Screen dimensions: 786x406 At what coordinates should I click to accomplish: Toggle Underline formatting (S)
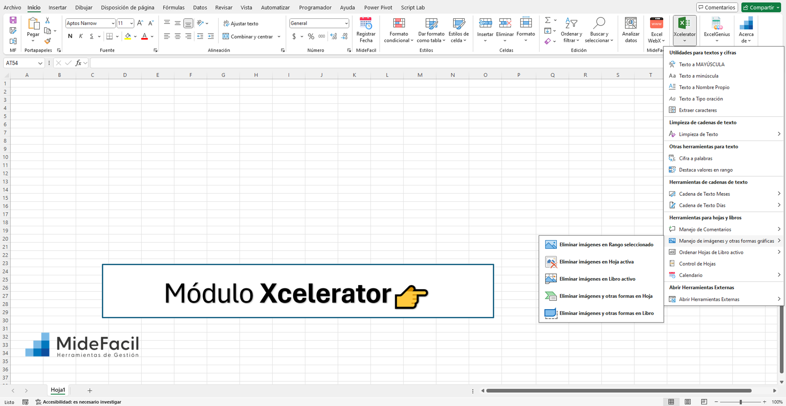tap(92, 36)
